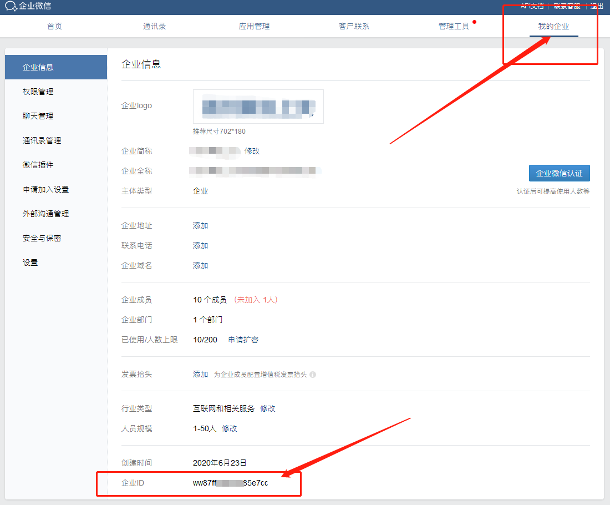Switch to the 通讯录 tab

[x=154, y=26]
